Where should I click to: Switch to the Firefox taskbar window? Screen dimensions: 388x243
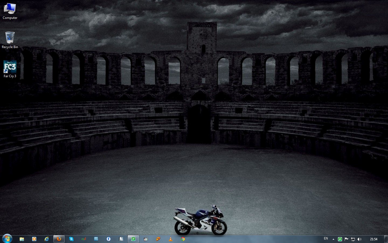59,239
